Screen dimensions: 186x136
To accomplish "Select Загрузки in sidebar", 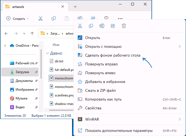I will pos(20,72).
